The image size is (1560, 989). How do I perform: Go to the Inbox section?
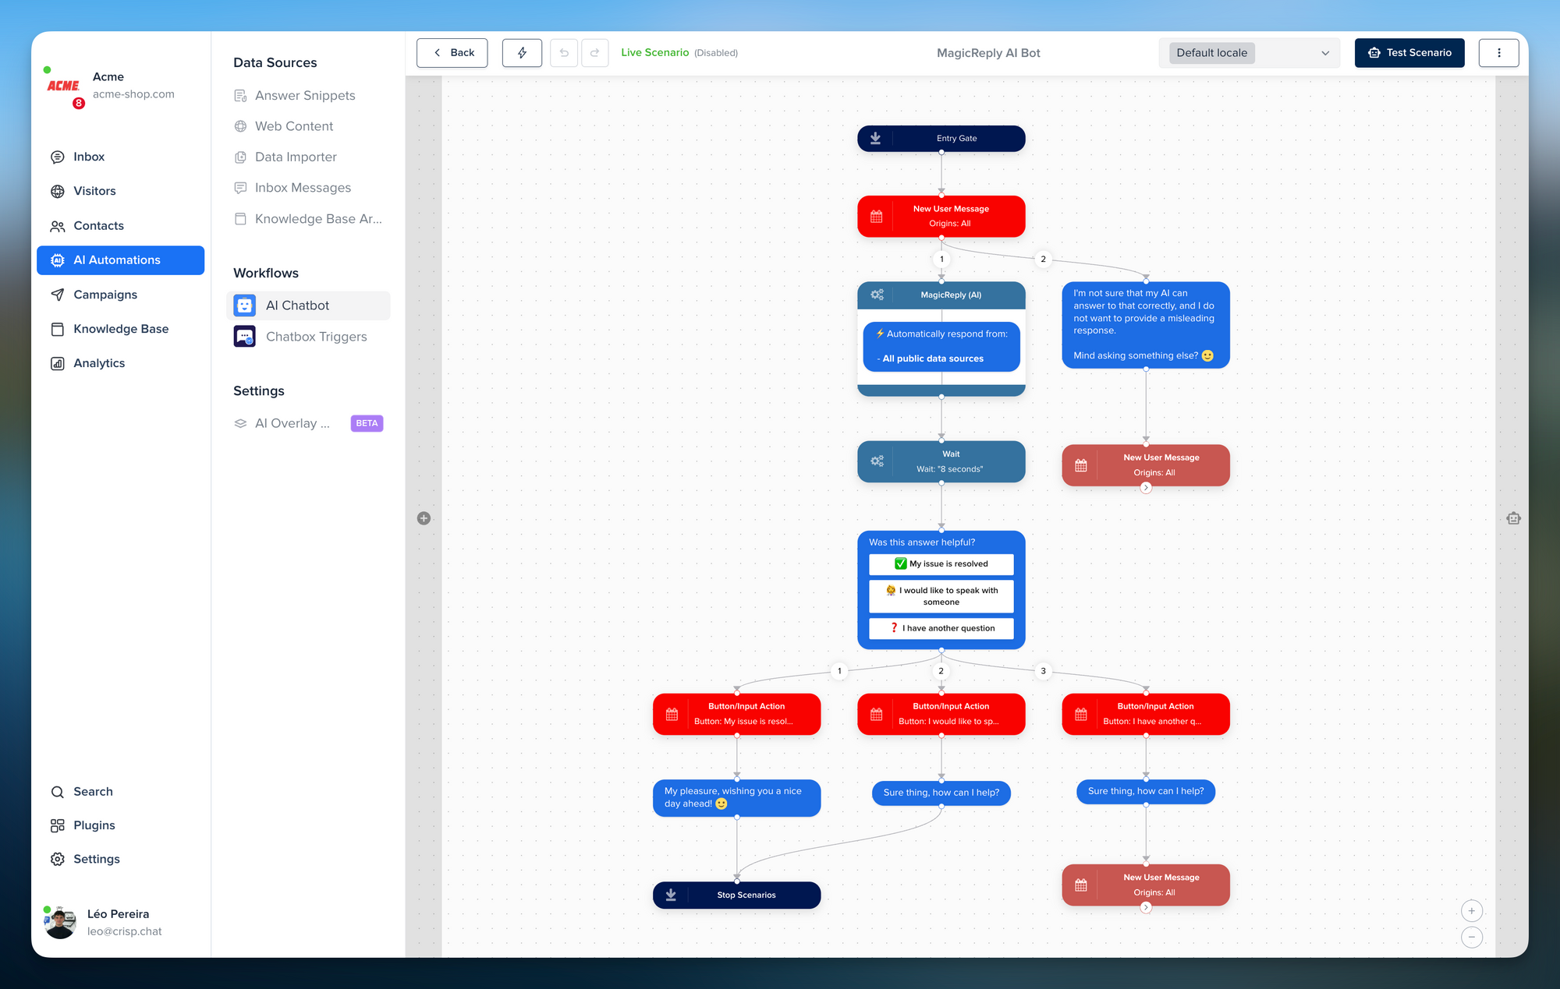tap(89, 157)
